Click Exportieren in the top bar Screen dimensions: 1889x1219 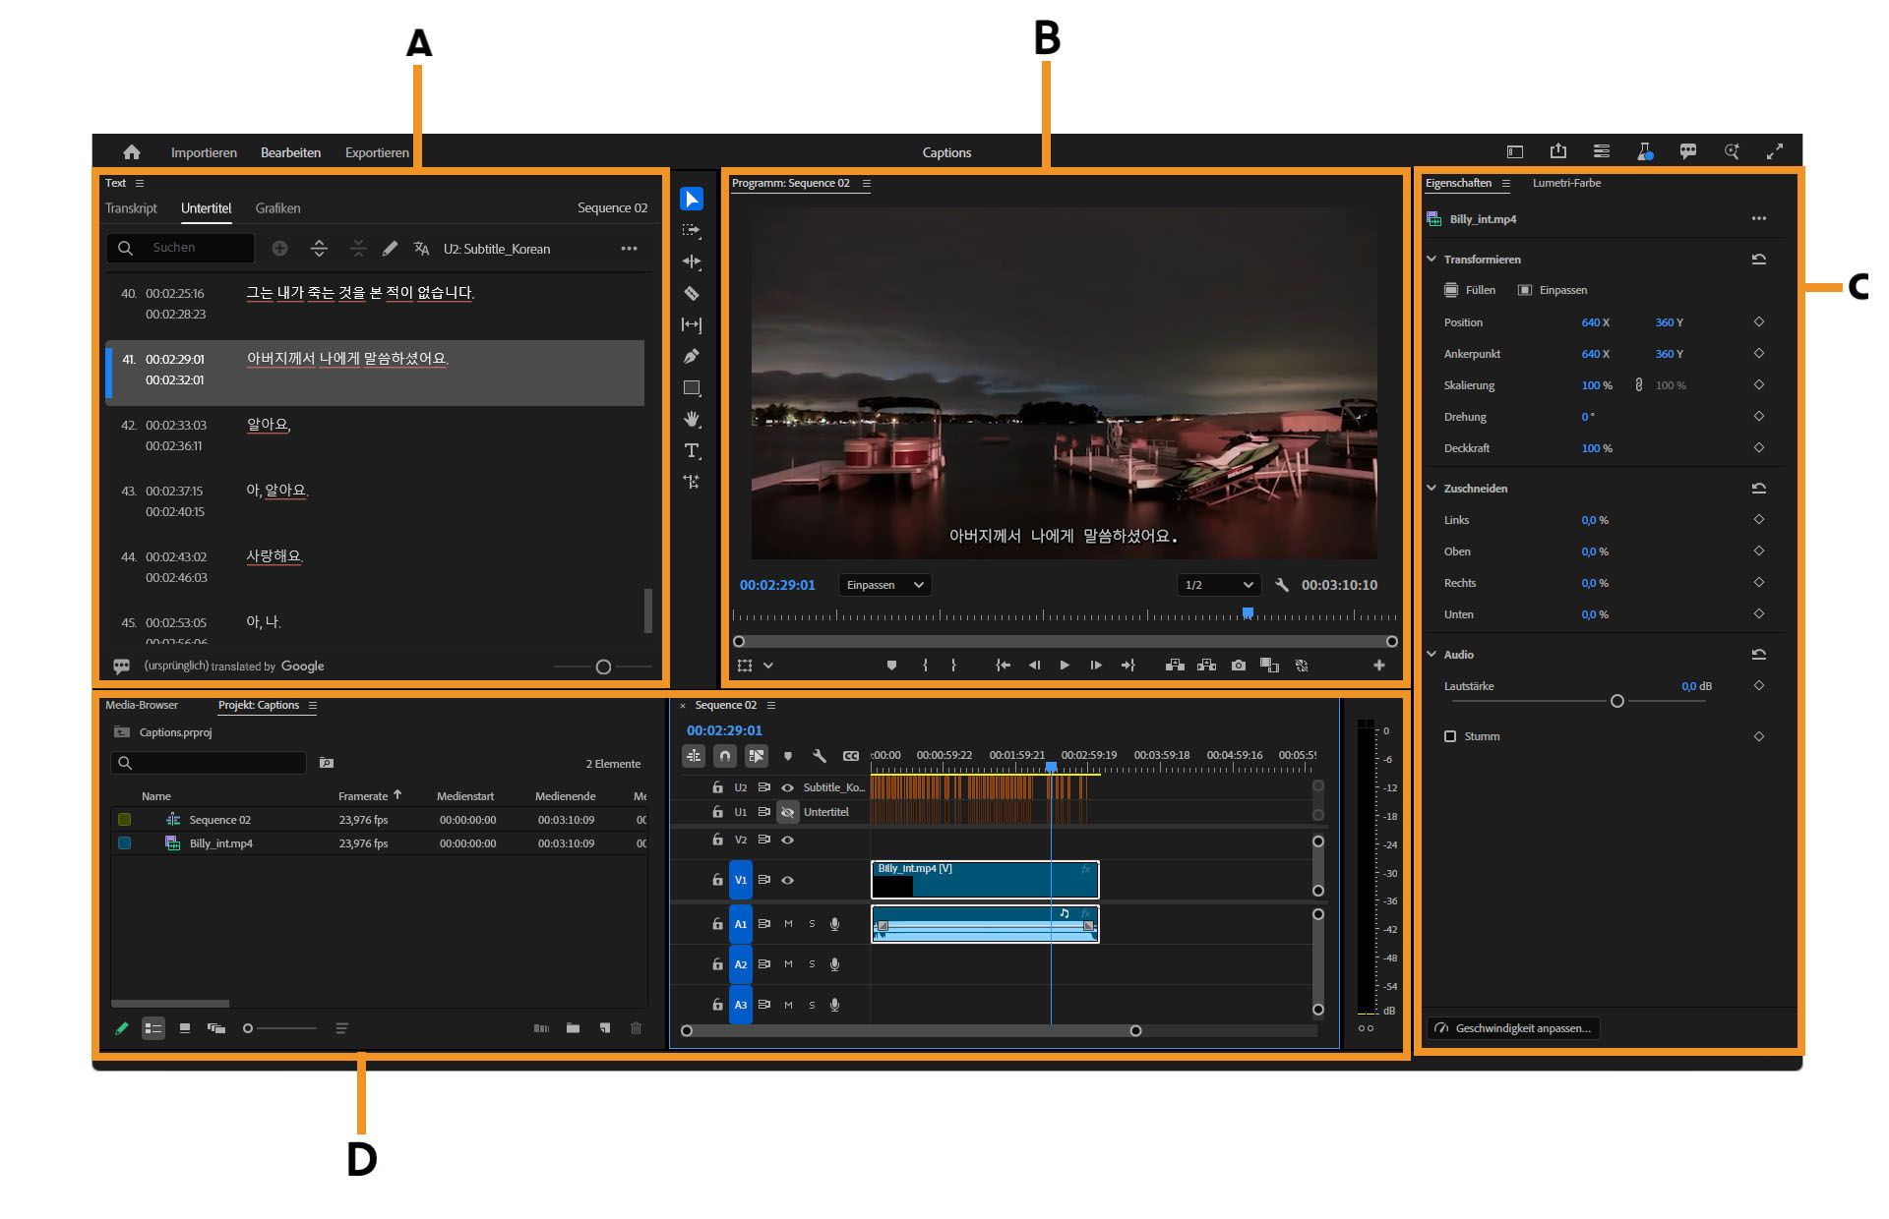tap(377, 152)
